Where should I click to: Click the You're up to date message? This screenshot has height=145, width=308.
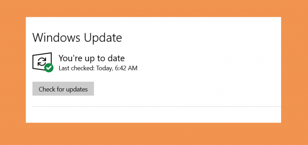click(91, 58)
